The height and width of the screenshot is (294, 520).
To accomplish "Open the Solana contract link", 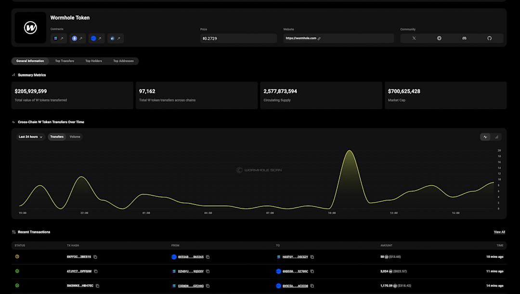I will 59,38.
